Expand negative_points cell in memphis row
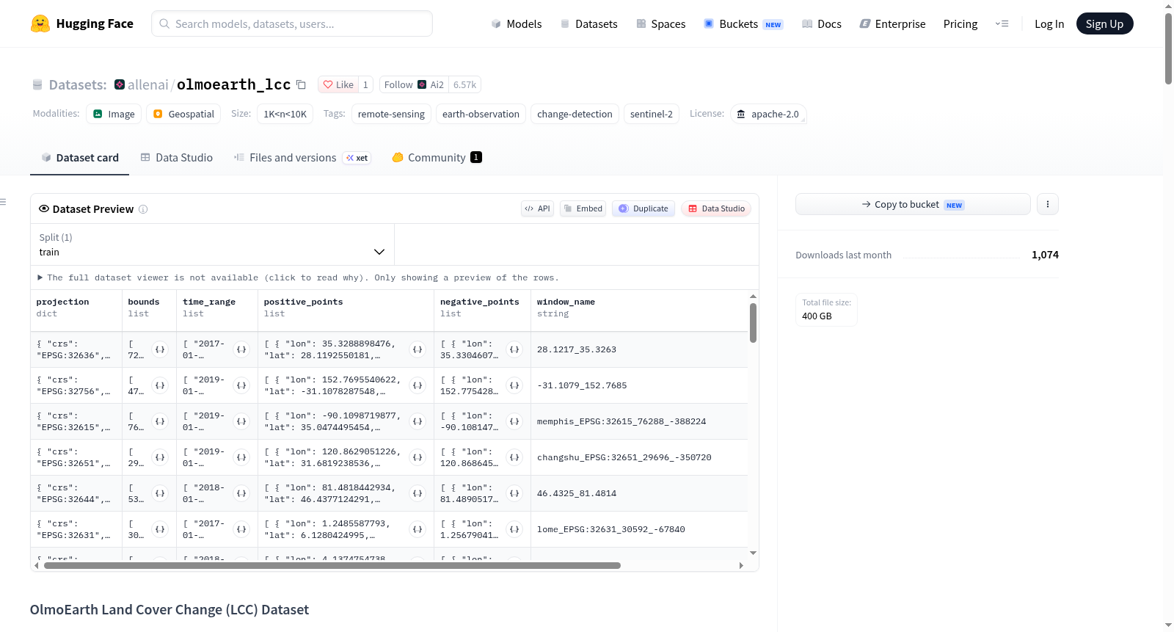1174x632 pixels. click(x=514, y=421)
